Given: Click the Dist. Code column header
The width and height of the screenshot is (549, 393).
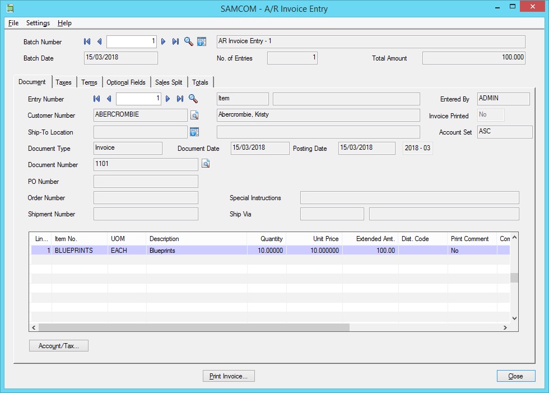Looking at the screenshot, I should [423, 239].
